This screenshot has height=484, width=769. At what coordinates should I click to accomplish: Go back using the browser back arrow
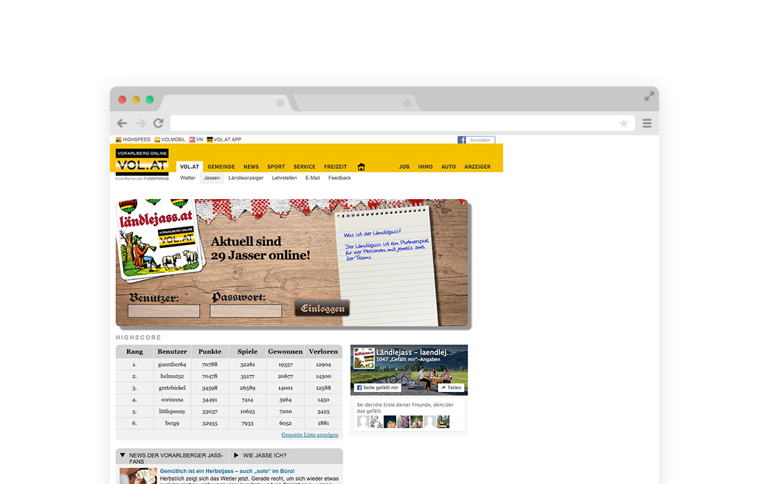tap(122, 123)
